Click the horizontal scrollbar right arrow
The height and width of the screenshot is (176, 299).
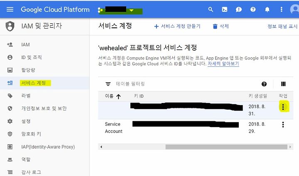coord(290,147)
